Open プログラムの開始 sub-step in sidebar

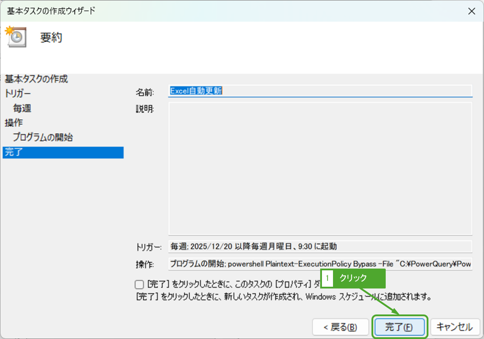click(43, 137)
